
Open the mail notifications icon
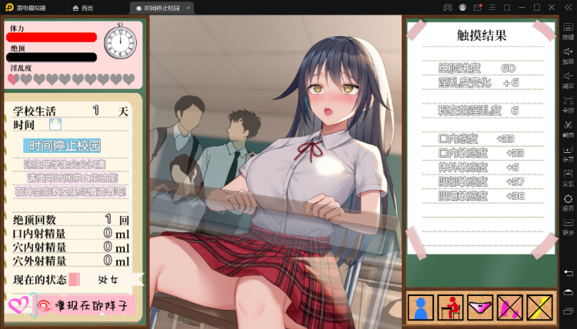click(x=478, y=8)
